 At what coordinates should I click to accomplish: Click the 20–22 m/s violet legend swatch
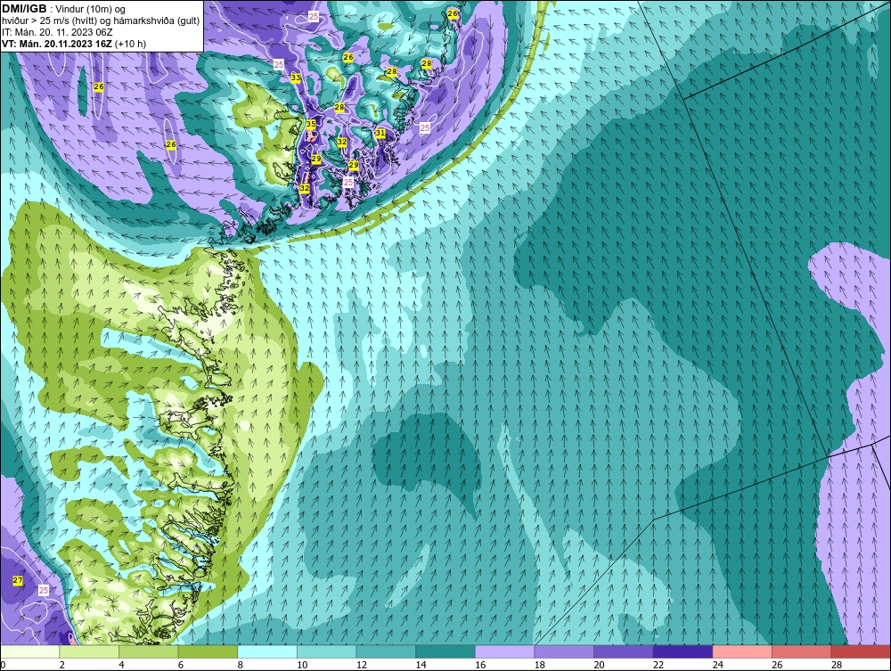pos(624,651)
